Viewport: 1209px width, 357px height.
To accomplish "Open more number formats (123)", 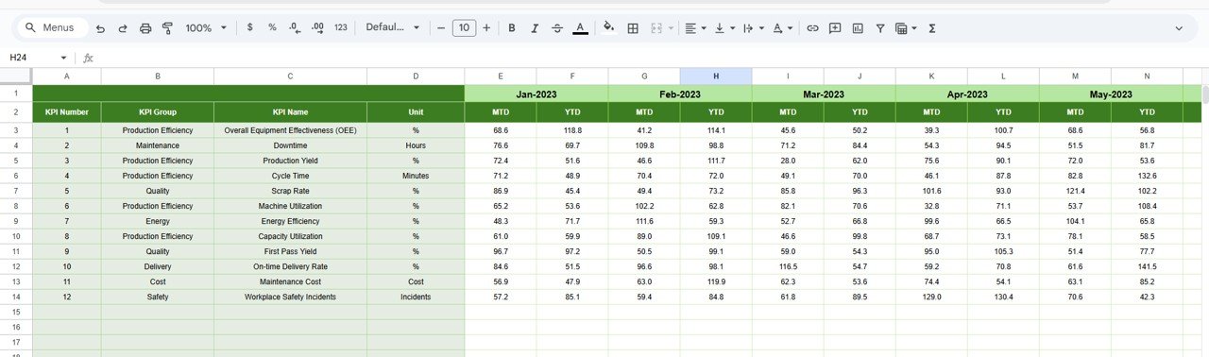I will click(341, 28).
